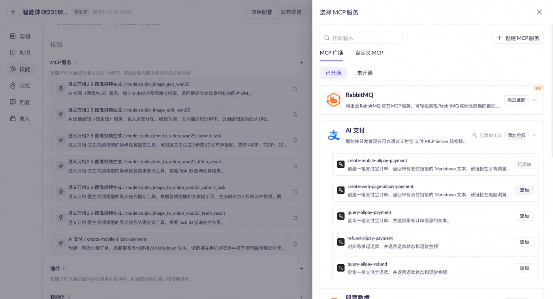Expand the RabbitMQ card chevron

[534, 100]
